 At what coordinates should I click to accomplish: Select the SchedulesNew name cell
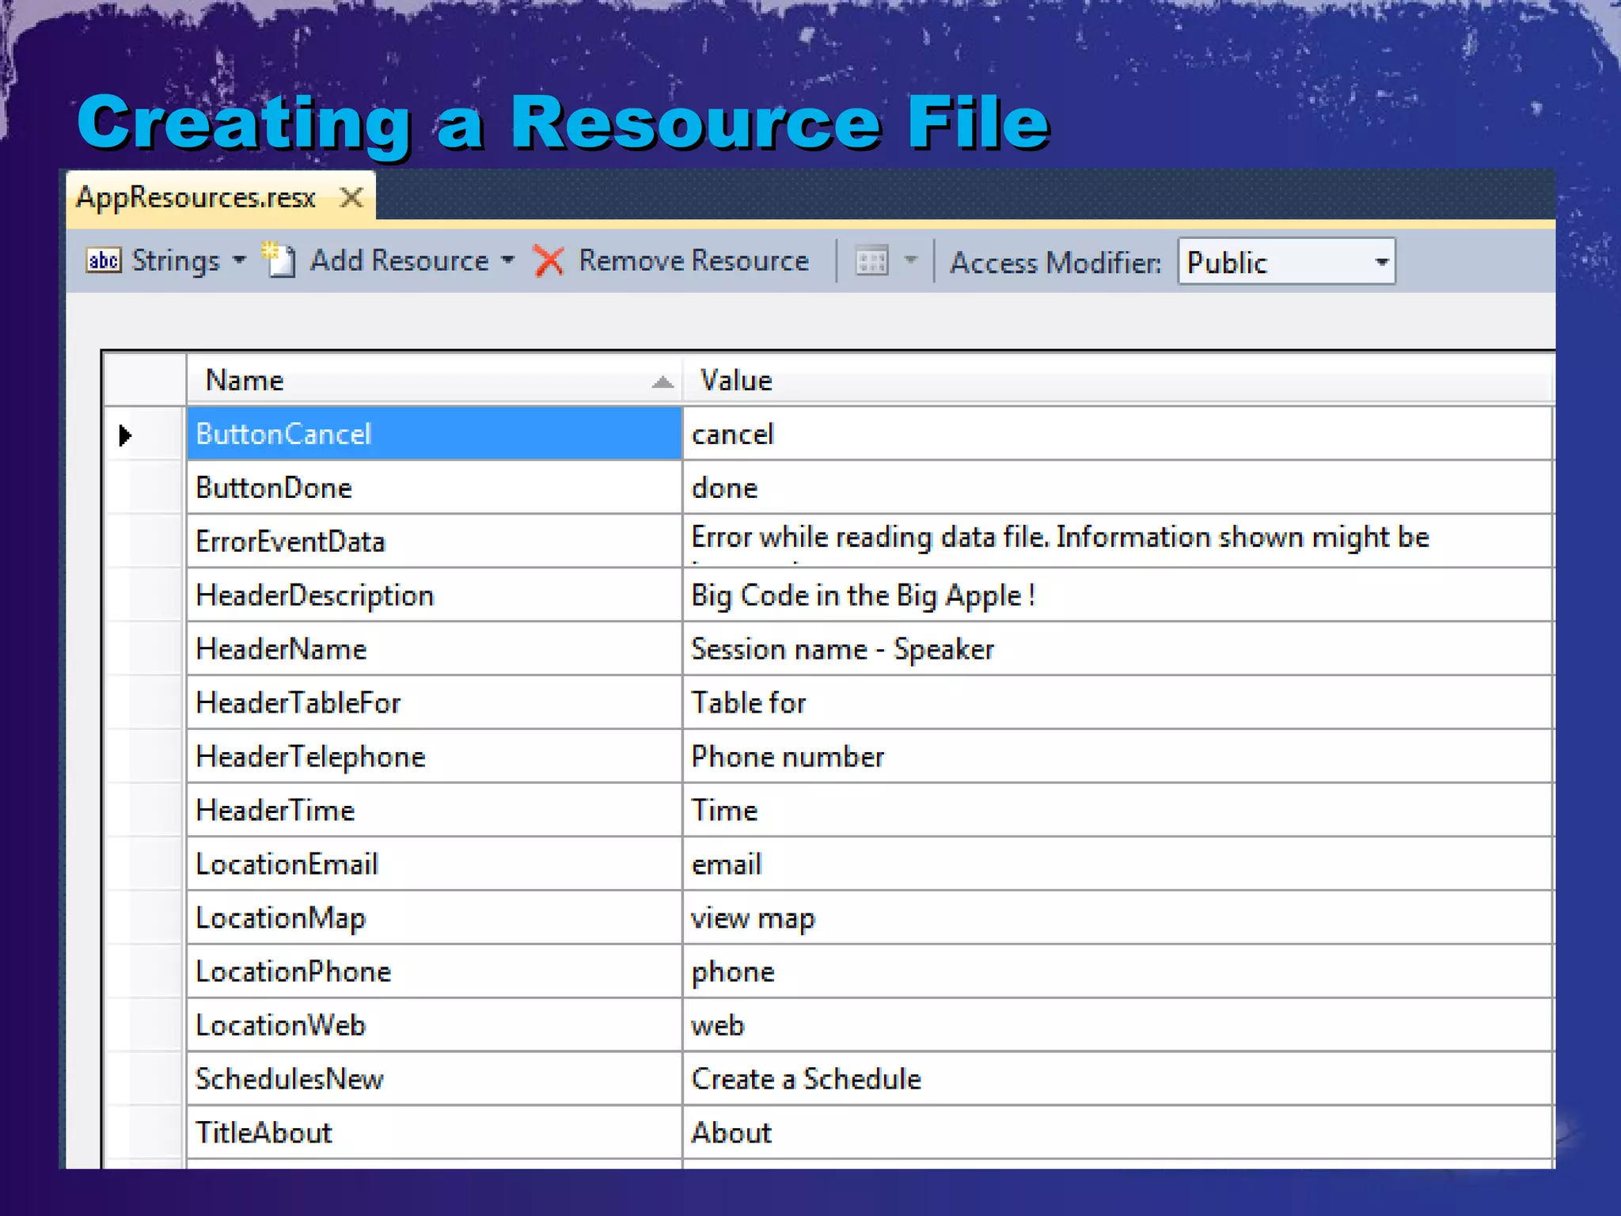434,1080
